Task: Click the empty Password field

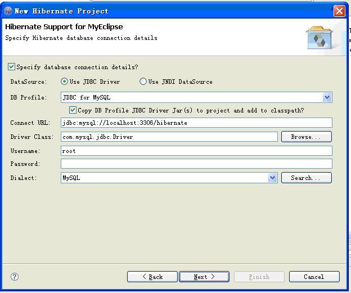Action: coord(196,164)
